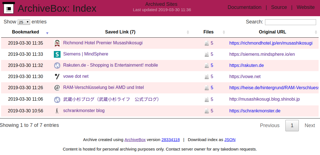The image size is (320, 155).
Task: Open Website link in header
Action: [x=305, y=7]
